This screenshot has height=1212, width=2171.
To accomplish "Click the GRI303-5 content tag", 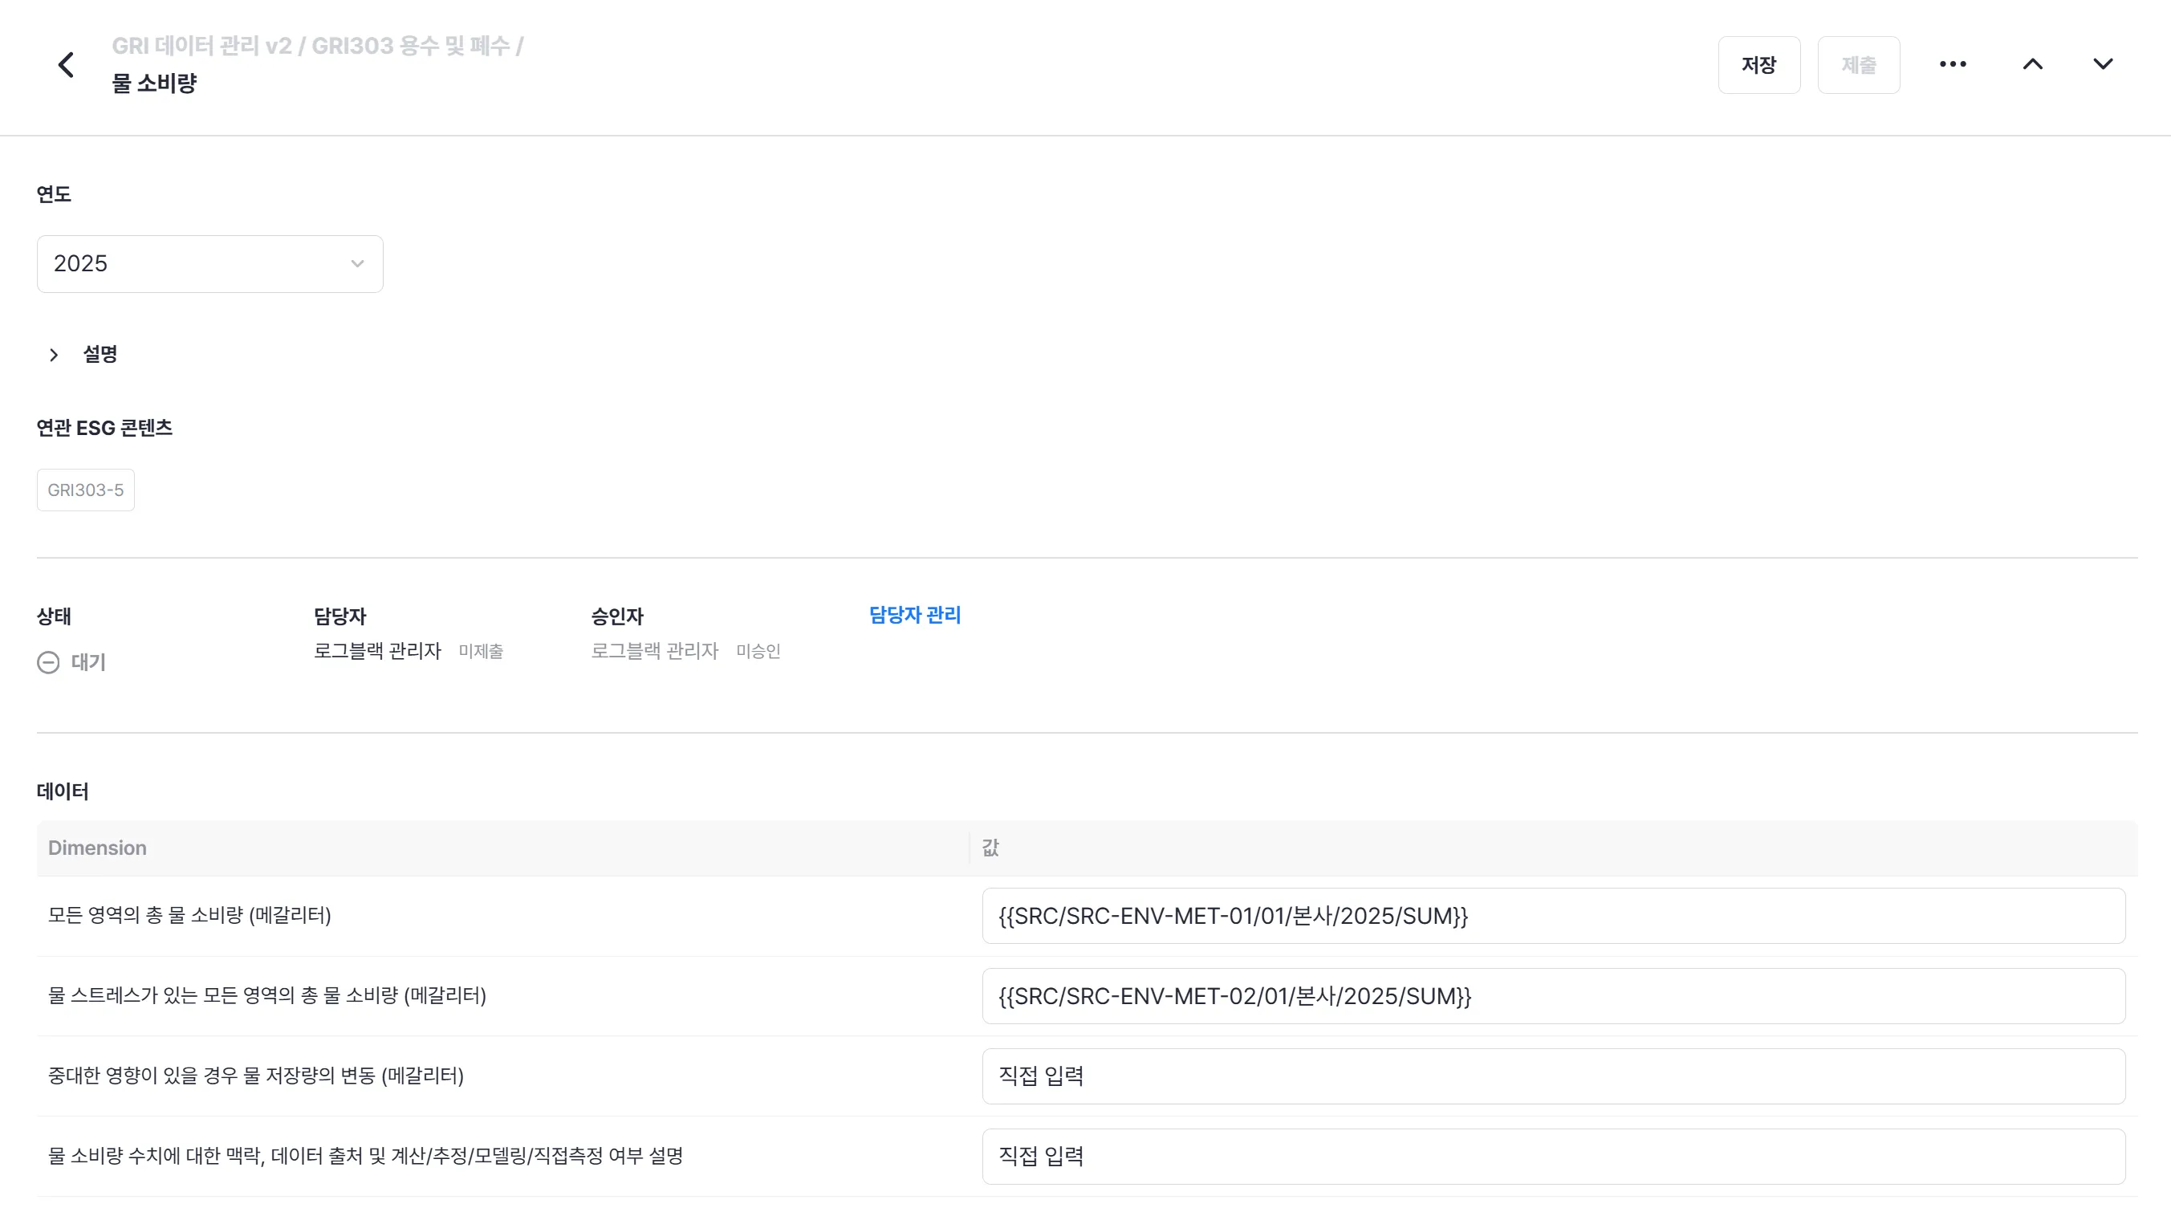I will 85,490.
